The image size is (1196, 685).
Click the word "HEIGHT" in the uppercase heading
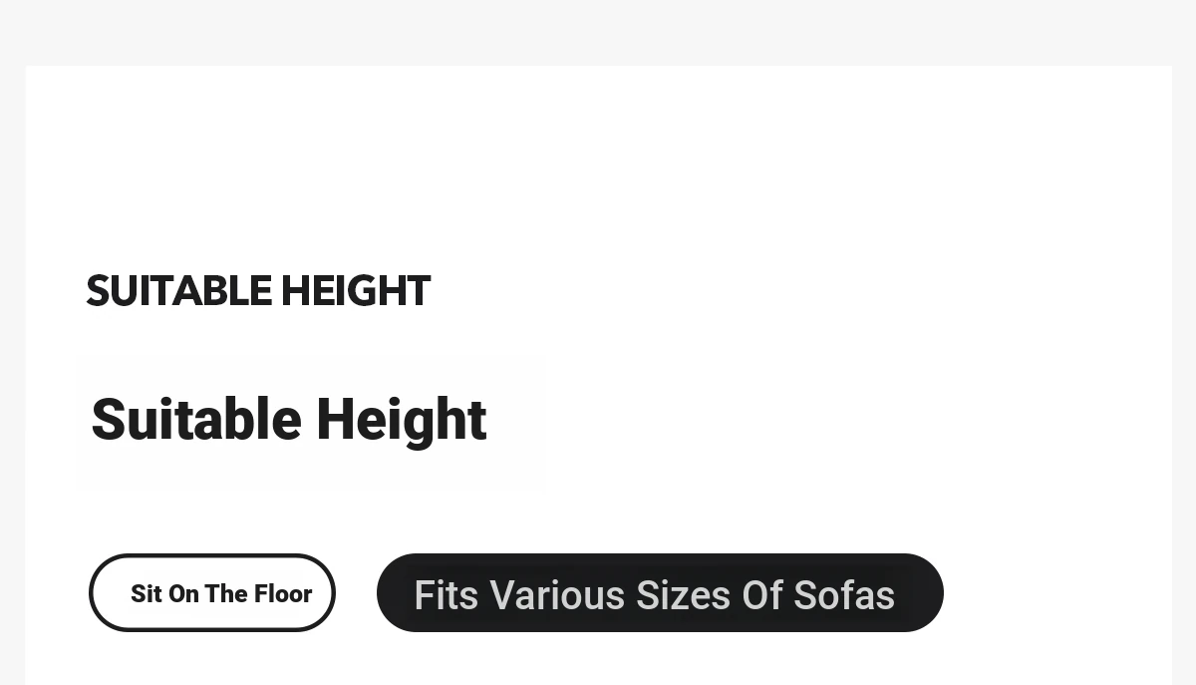tap(356, 291)
